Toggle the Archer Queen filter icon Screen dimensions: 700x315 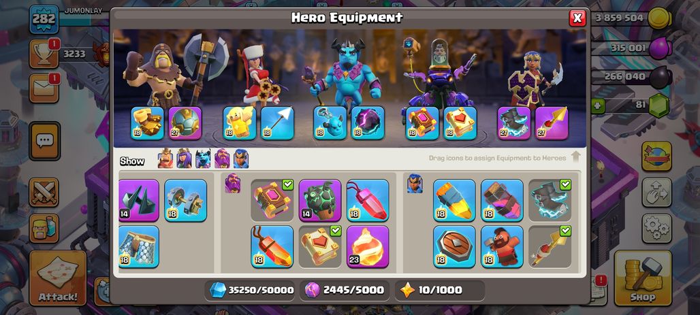(x=184, y=159)
